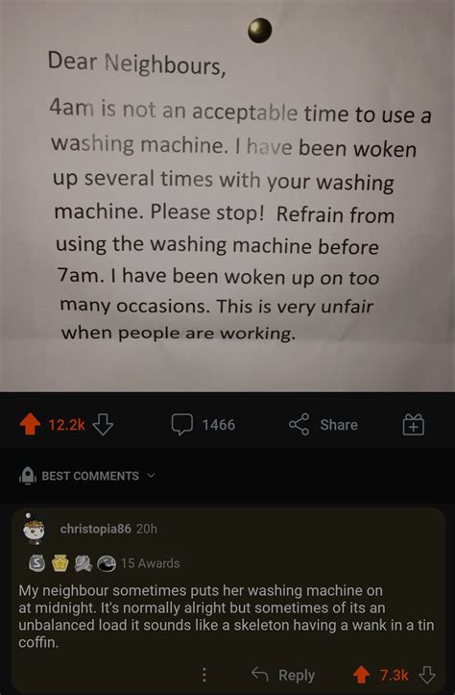
Task: Downvote the post next to 12.2k
Action: (x=103, y=424)
